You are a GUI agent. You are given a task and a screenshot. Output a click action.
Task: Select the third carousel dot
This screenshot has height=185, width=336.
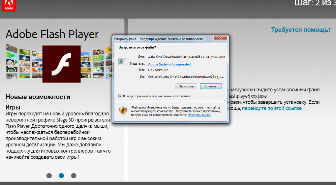click(74, 176)
